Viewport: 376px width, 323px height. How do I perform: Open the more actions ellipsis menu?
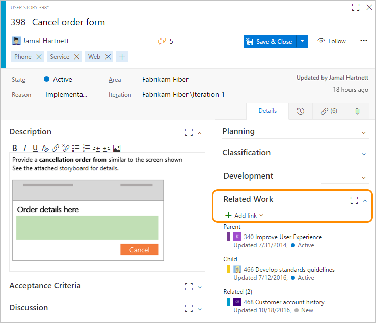click(364, 41)
